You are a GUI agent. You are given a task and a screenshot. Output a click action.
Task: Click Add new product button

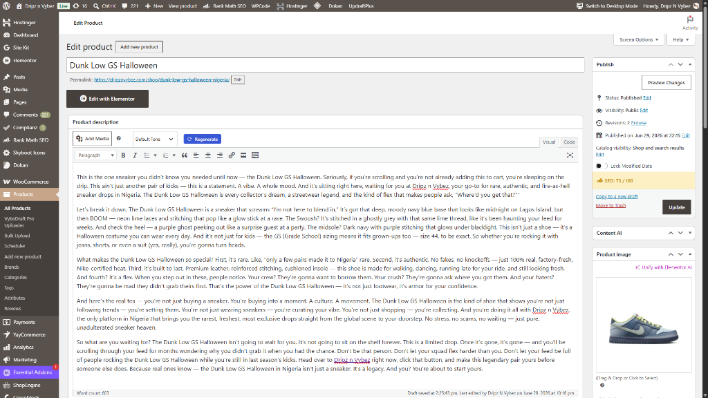139,47
